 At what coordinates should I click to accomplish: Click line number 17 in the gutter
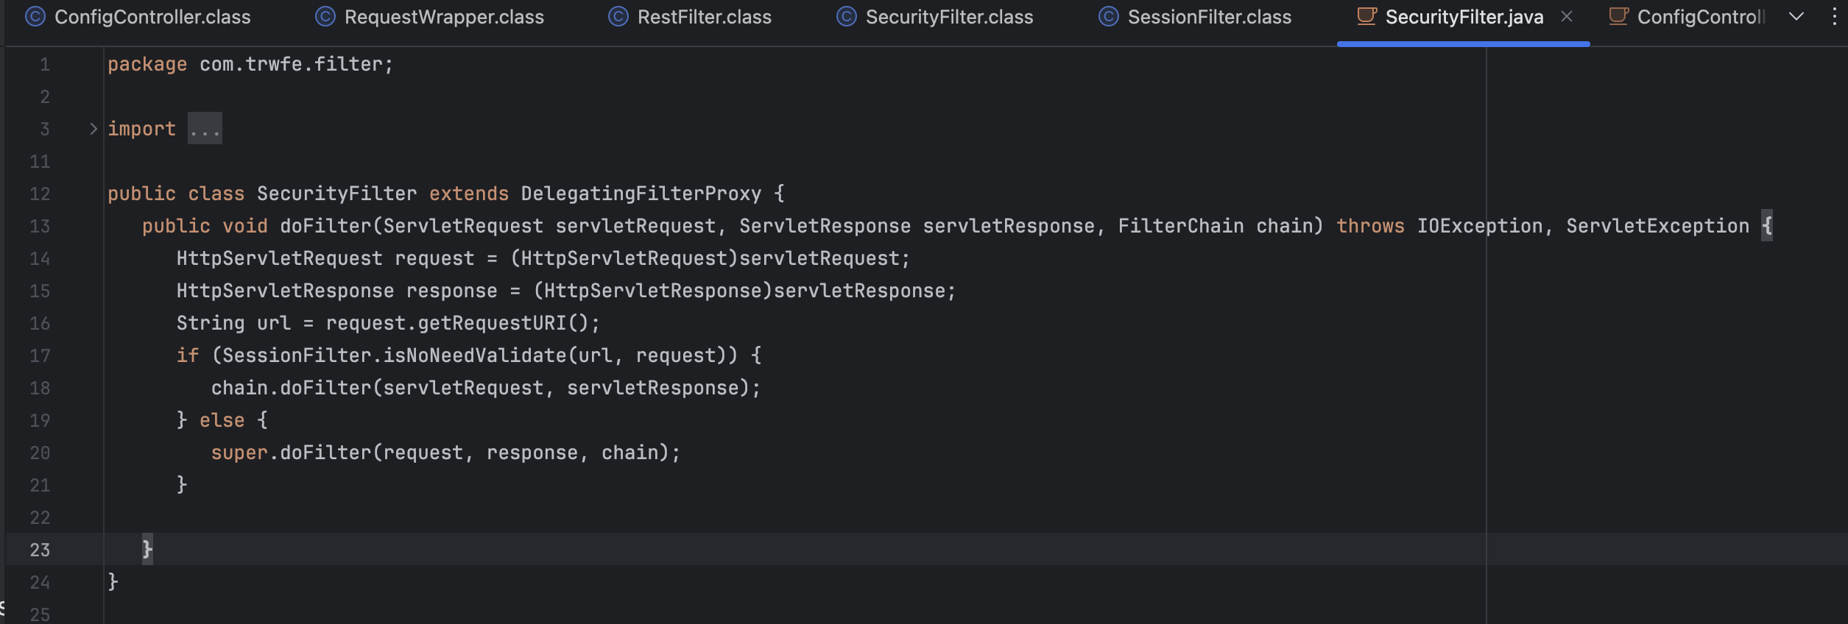(x=40, y=356)
